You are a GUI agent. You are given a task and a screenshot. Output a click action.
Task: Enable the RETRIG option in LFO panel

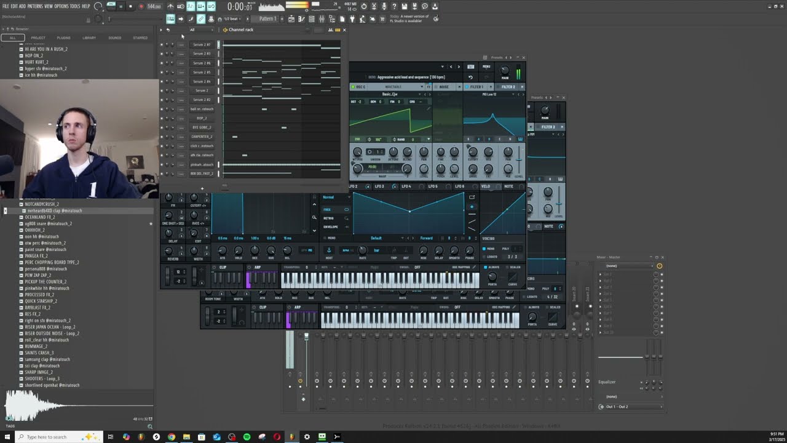[x=337, y=218]
